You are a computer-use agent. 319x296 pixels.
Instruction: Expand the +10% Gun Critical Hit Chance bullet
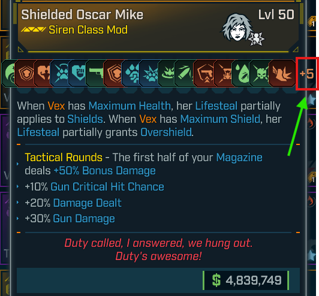point(18,186)
